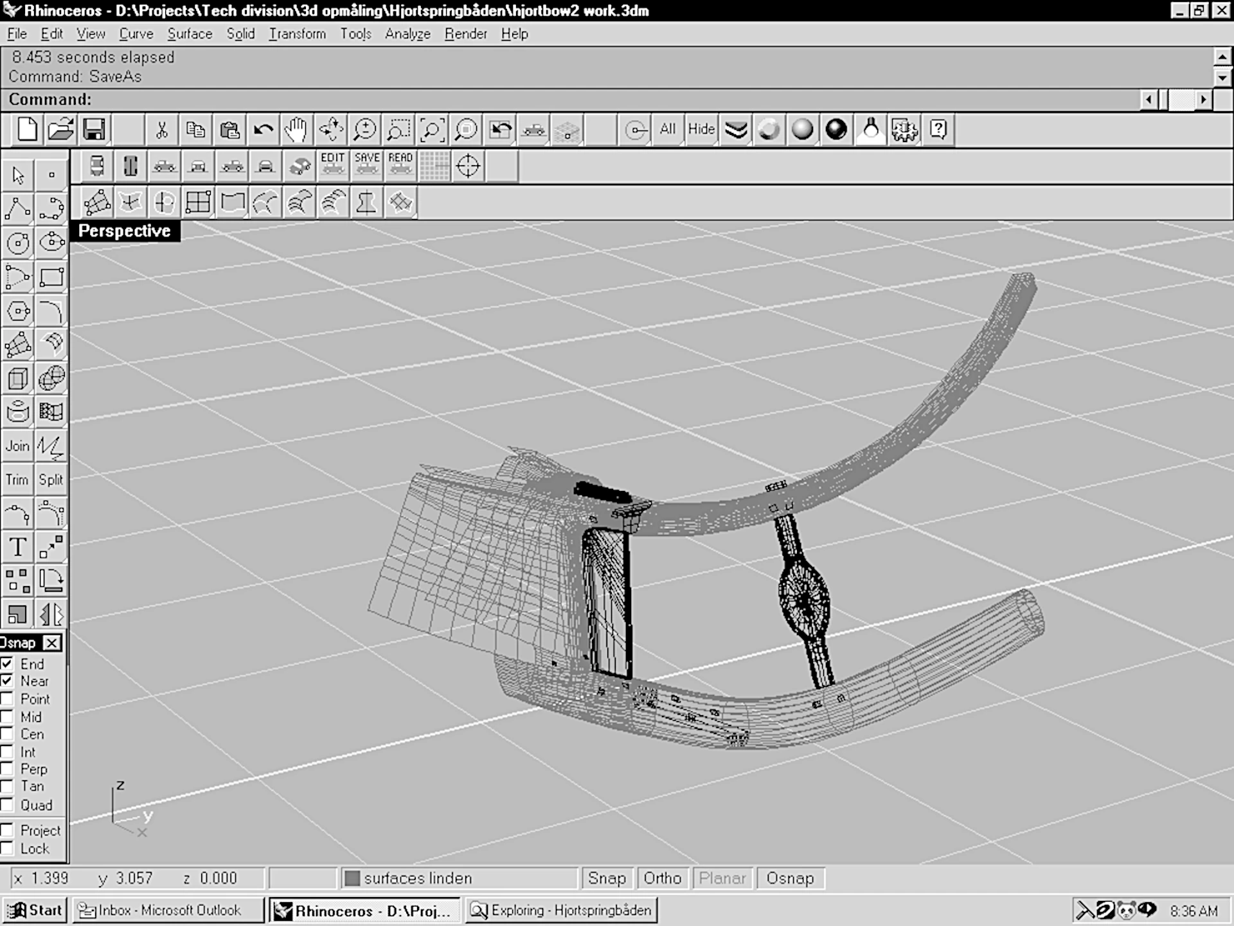Click the command history scroll-up arrow
1234x926 pixels.
(1222, 57)
